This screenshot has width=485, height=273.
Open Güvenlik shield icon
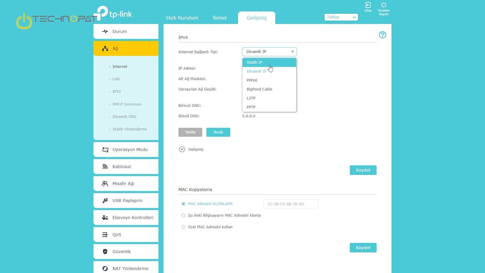tap(105, 252)
